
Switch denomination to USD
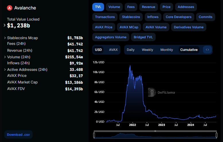pos(98,50)
